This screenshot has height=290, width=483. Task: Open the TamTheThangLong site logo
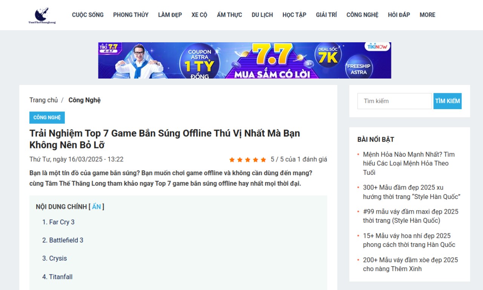[x=42, y=15]
